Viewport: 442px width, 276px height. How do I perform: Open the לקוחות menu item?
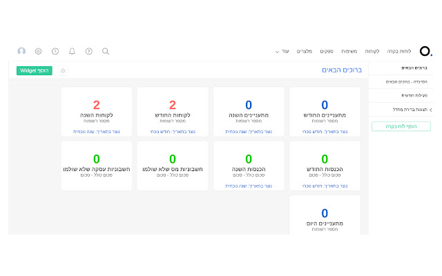[372, 52]
